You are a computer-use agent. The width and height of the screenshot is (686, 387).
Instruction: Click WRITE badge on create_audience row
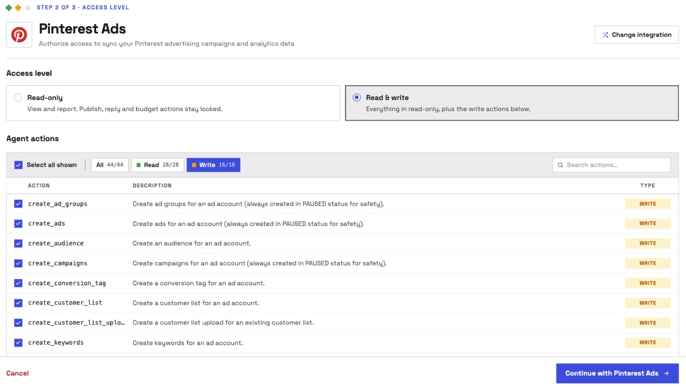[647, 243]
